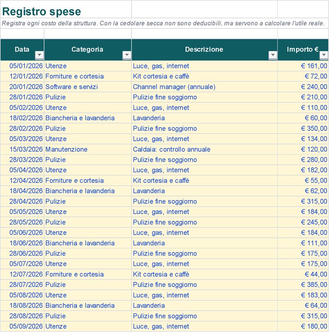Select Caldaia: controllo annuale description

[x=204, y=149]
